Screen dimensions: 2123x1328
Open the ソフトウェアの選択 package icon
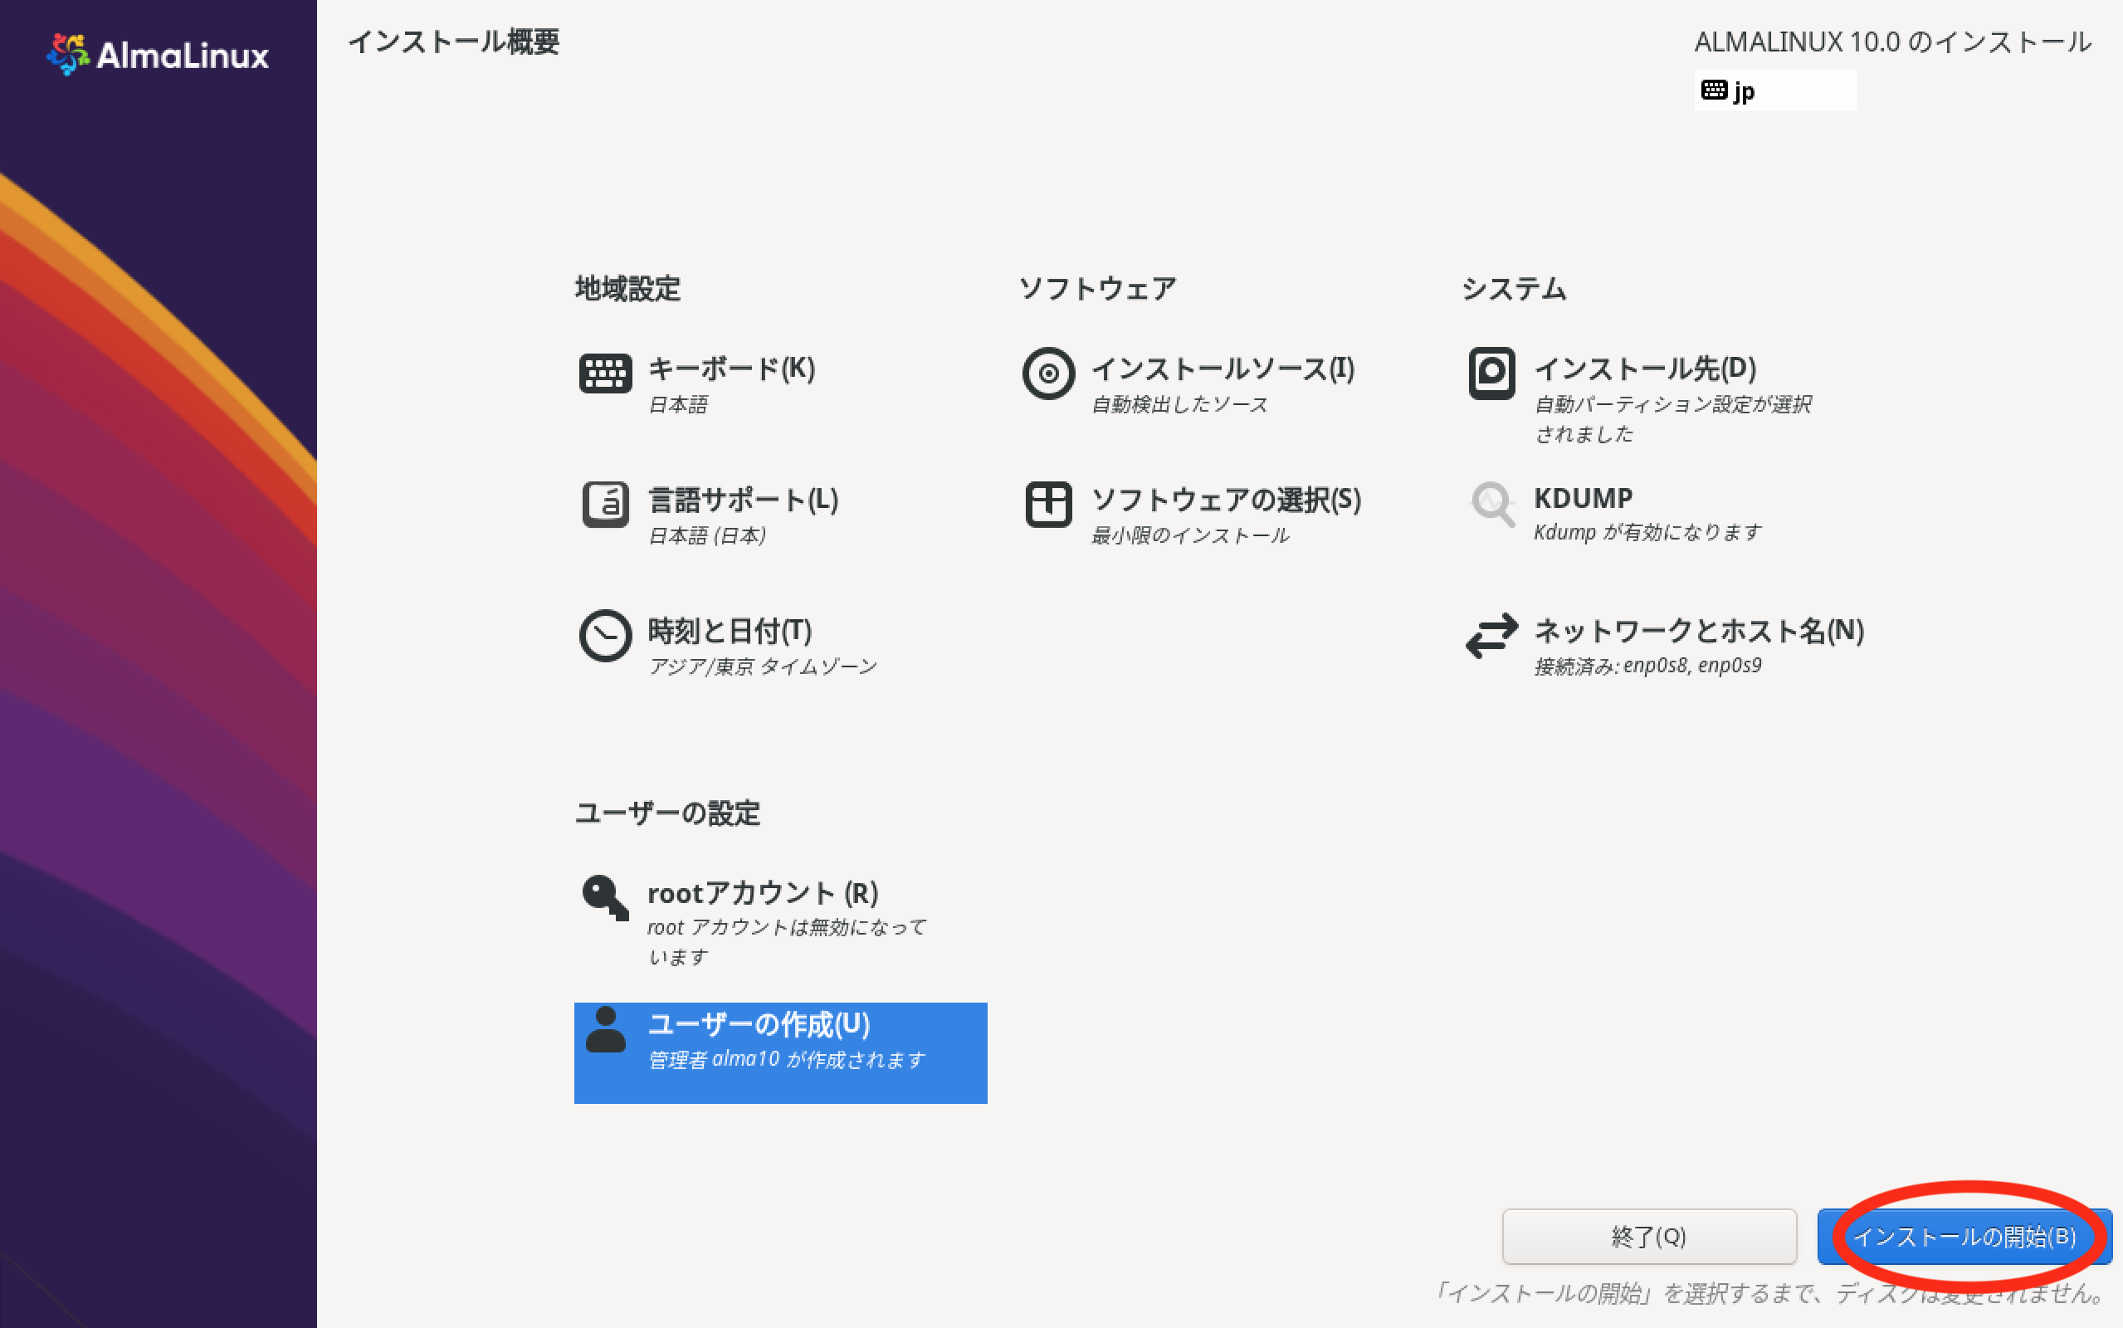[x=1048, y=504]
